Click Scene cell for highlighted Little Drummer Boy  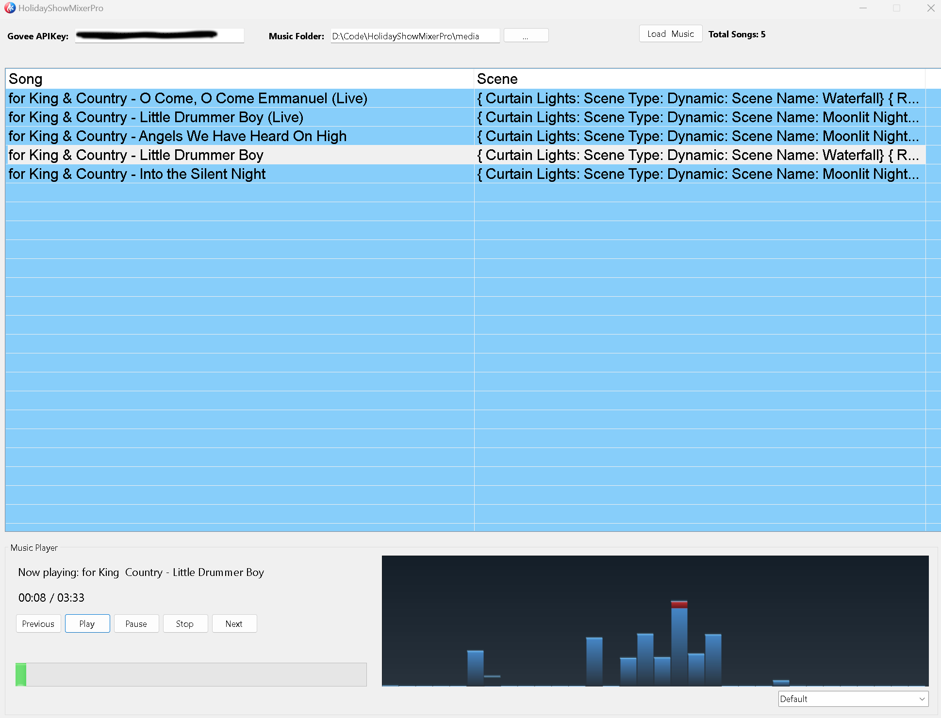(699, 155)
